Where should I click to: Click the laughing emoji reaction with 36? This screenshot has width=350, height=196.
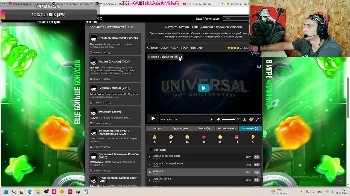pos(171,137)
